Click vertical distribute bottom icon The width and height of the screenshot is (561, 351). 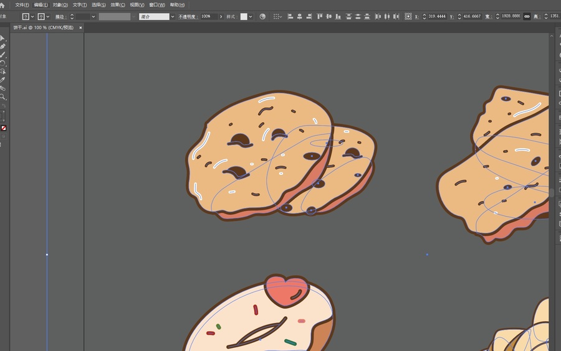pyautogui.click(x=367, y=16)
